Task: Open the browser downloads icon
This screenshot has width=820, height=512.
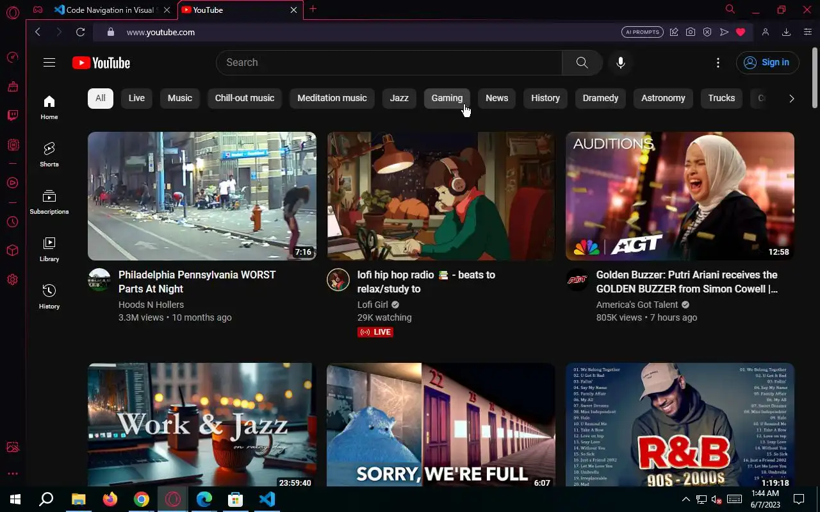Action: tap(786, 32)
